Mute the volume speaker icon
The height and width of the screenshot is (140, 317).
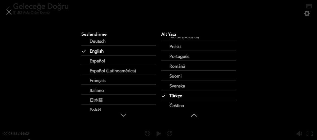coord(299,134)
